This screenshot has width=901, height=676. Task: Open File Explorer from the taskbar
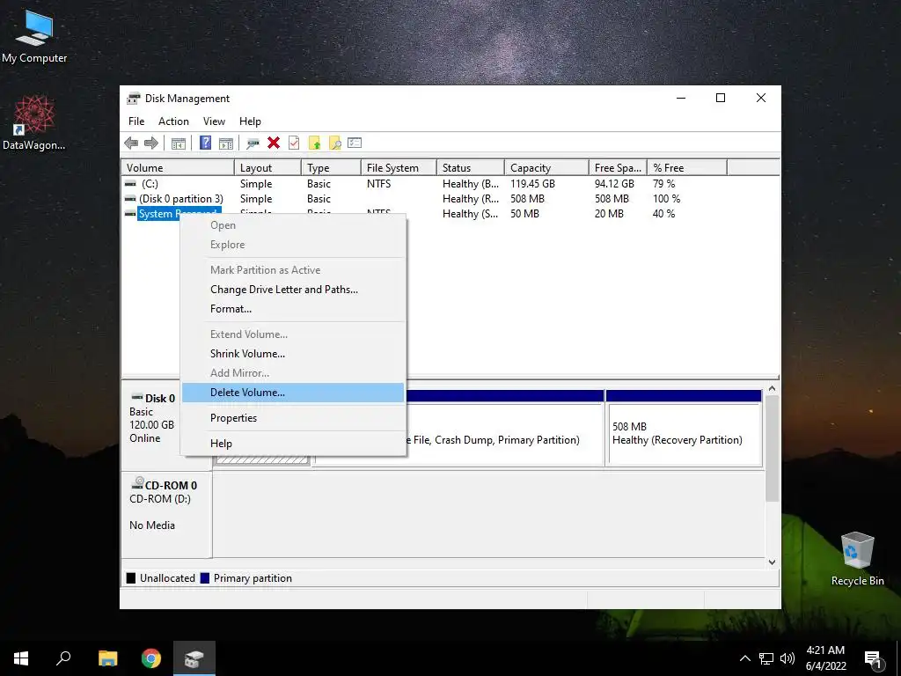[x=107, y=658]
